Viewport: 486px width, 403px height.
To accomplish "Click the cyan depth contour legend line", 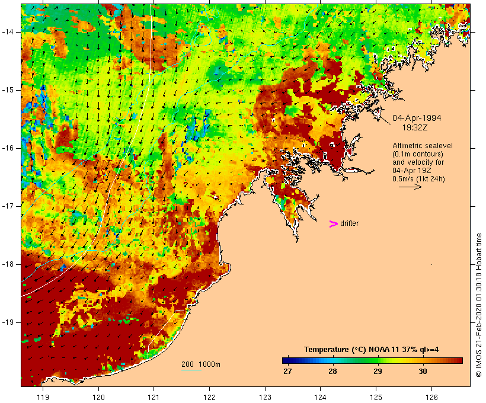I will tap(191, 370).
